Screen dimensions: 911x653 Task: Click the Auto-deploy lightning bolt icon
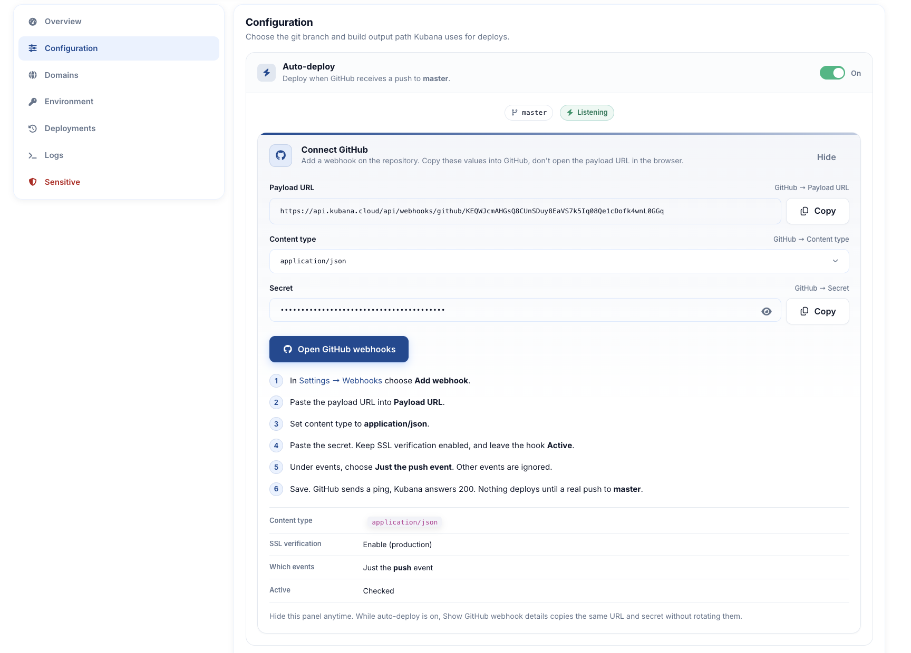point(266,73)
